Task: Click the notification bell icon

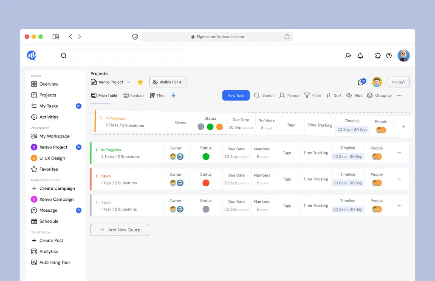Action: click(x=360, y=56)
